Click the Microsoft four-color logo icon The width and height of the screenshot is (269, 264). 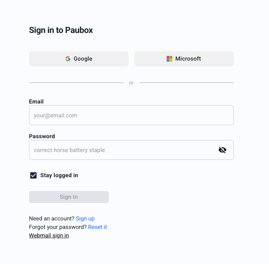[170, 59]
